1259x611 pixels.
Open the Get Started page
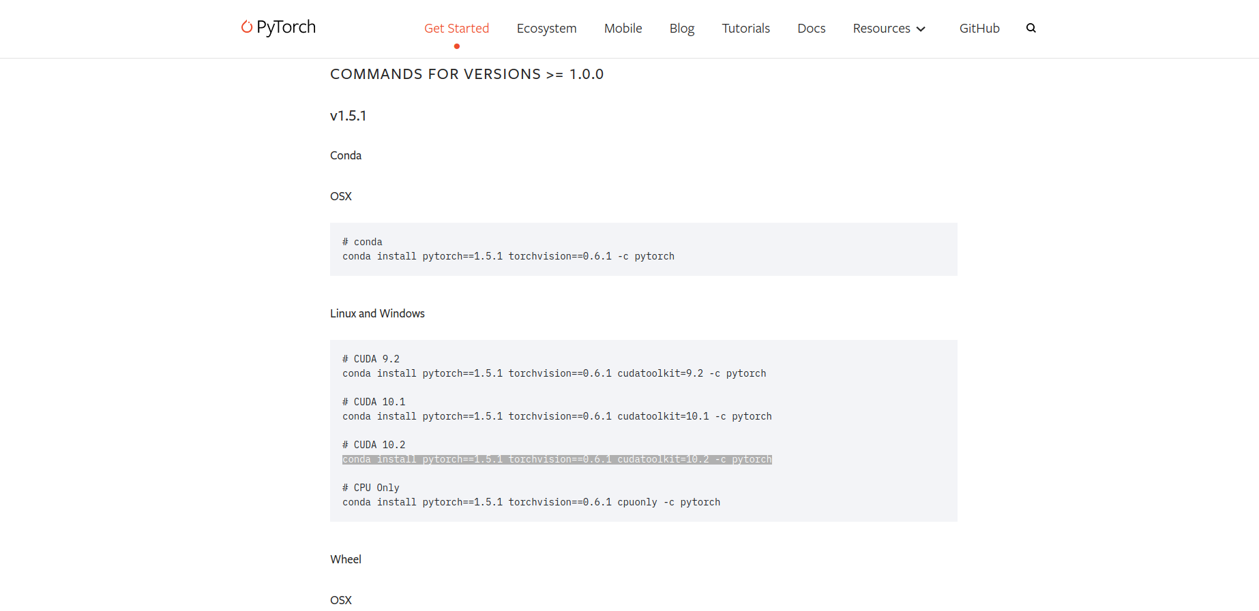456,28
